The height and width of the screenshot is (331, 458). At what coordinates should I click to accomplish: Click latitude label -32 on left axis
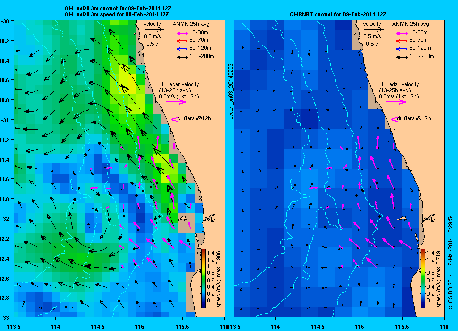[x=6, y=219]
